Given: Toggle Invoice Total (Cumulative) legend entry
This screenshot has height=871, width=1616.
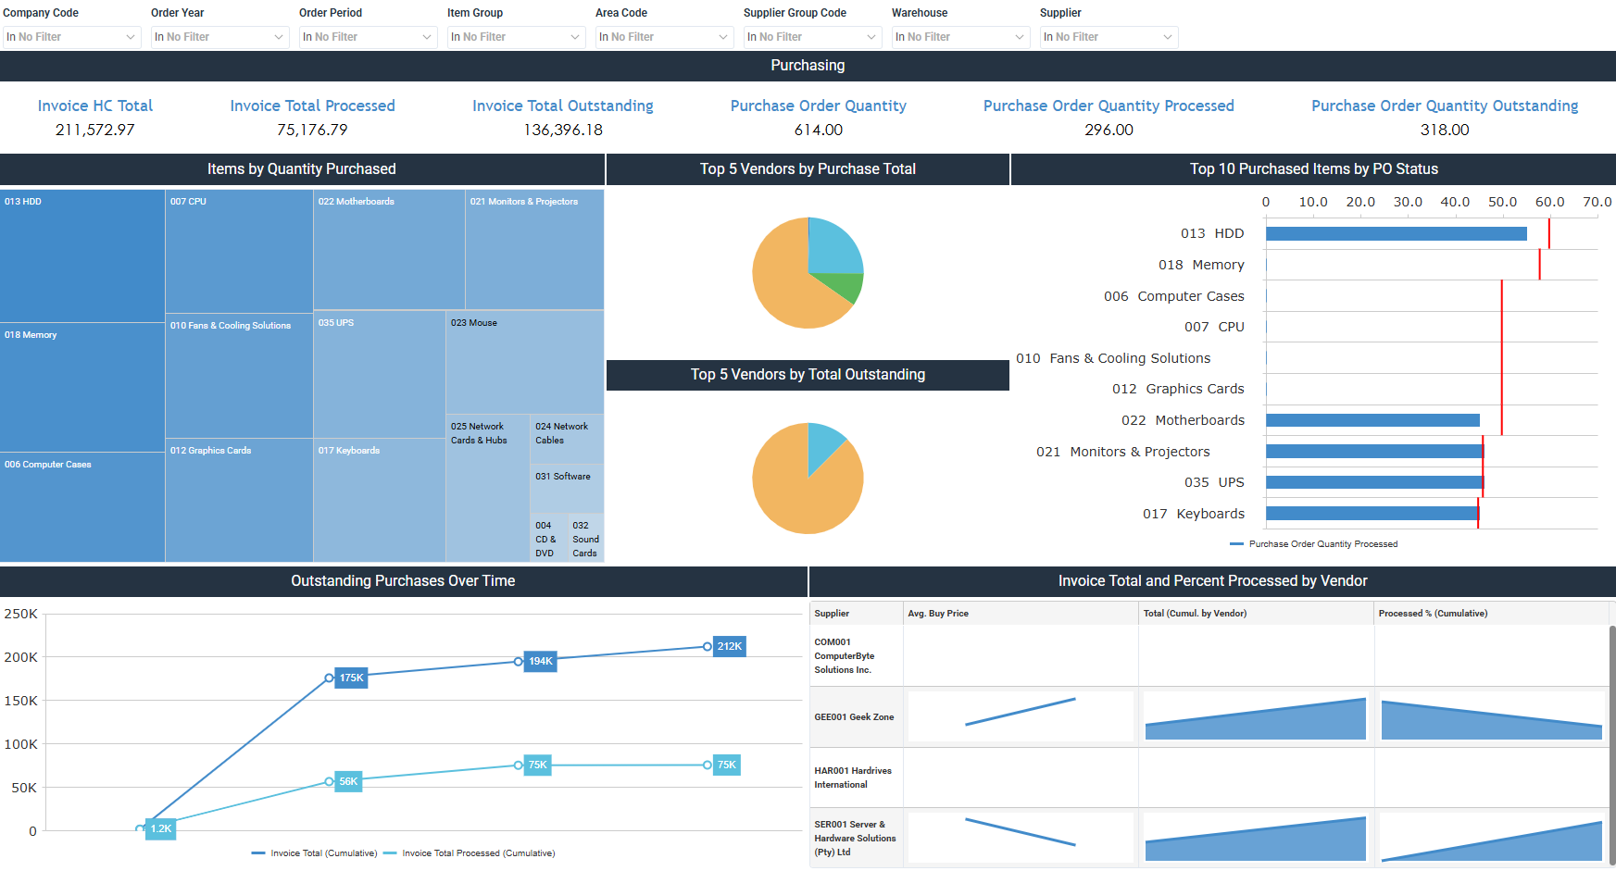Looking at the screenshot, I should [x=315, y=853].
